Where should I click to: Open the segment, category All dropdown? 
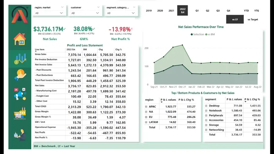121,13
